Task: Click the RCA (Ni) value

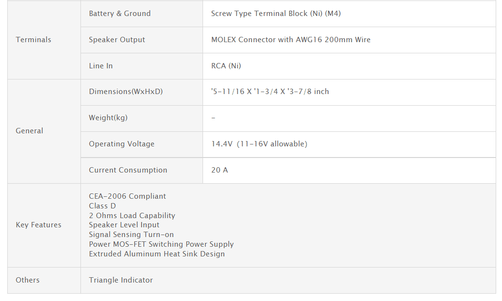Action: 226,66
